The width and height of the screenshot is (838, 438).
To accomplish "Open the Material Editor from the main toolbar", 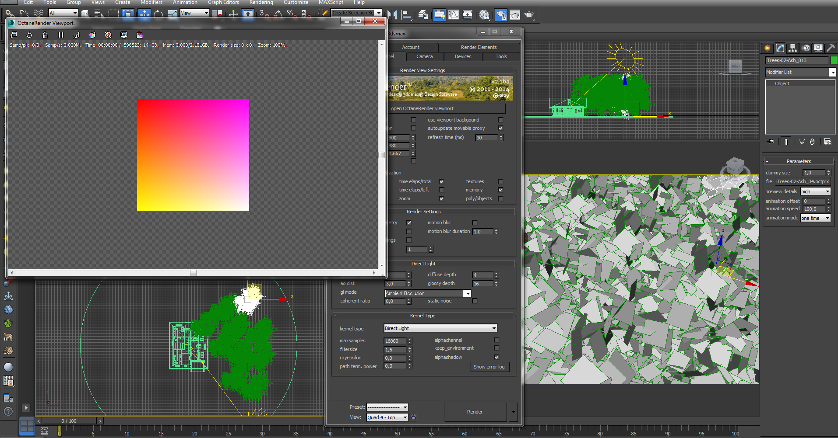I will pyautogui.click(x=484, y=14).
